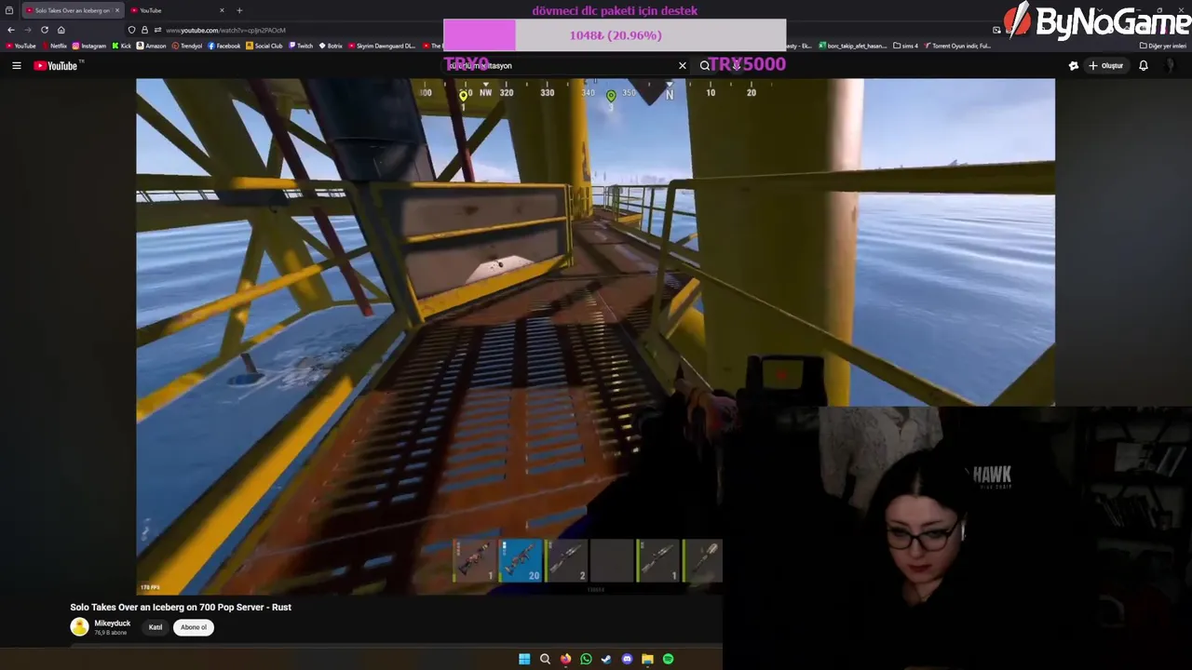Image resolution: width=1192 pixels, height=670 pixels.
Task: Click the icon left of Oluştur button
Action: point(1074,65)
